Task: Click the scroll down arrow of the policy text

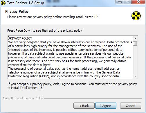Action: click(x=135, y=76)
